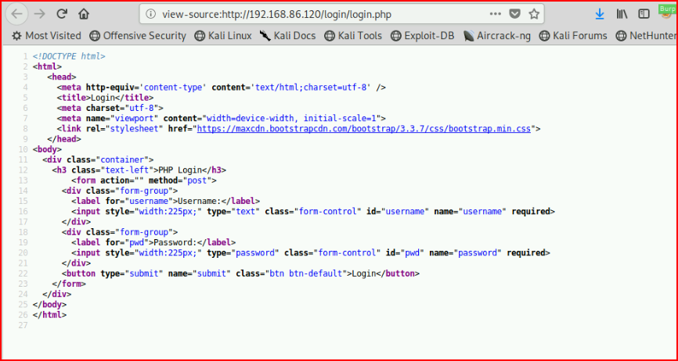This screenshot has width=678, height=361.
Task: Click the Kali Docs dragon icon
Action: pyautogui.click(x=265, y=36)
